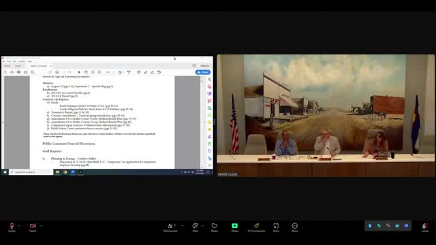436x245 pixels.
Task: Open the React emoji menu
Action: 215,227
